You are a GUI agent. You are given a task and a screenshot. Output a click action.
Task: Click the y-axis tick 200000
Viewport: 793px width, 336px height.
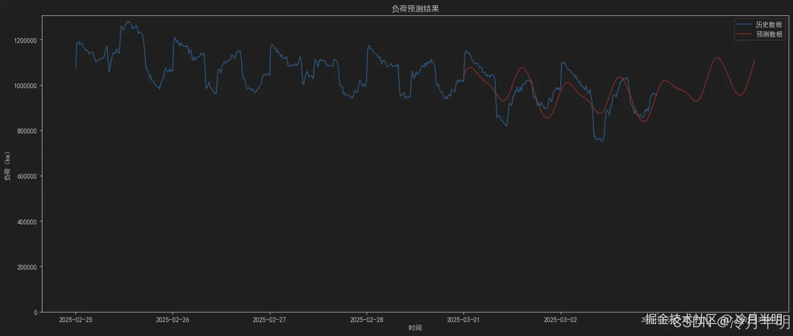click(27, 267)
